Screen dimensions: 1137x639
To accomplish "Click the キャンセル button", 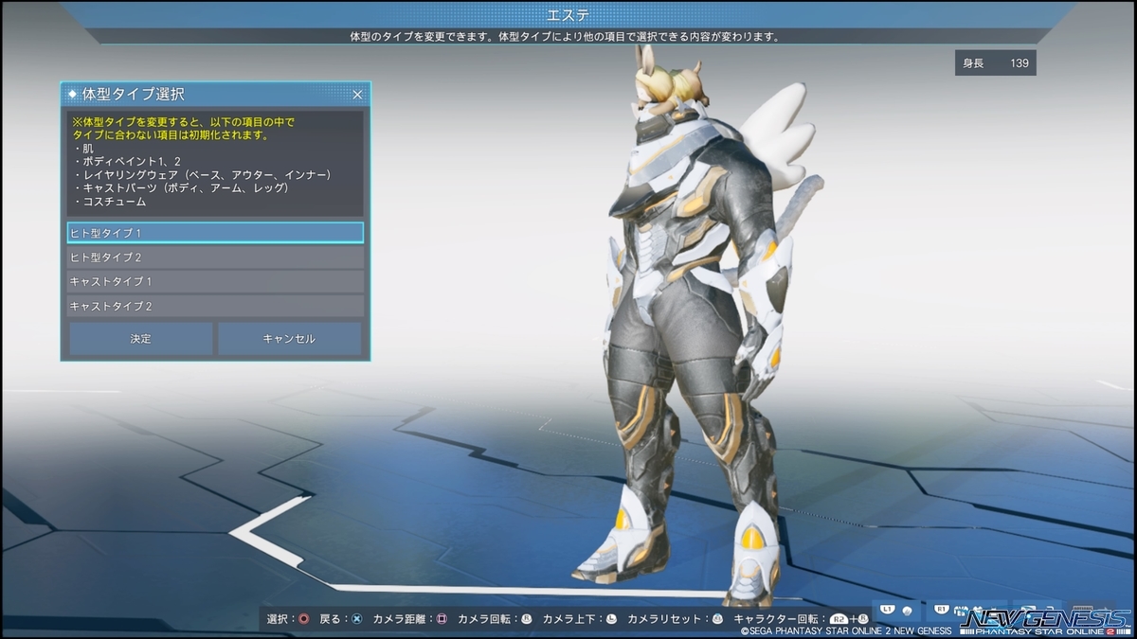I will 289,338.
